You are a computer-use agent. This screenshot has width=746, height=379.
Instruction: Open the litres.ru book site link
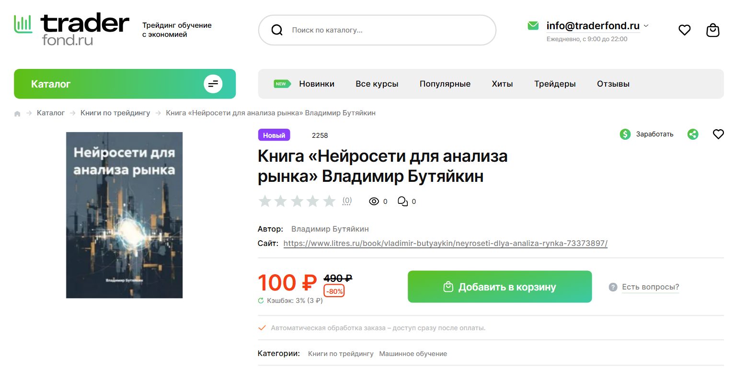coord(445,243)
